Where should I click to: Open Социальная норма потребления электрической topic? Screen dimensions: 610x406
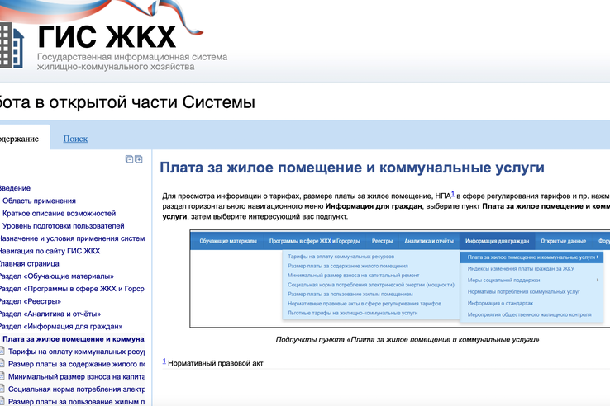(x=76, y=389)
